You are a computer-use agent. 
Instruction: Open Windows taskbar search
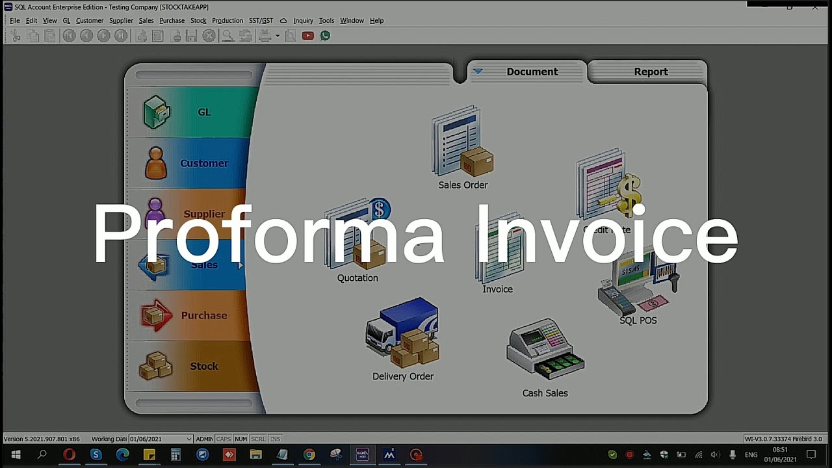pos(42,455)
